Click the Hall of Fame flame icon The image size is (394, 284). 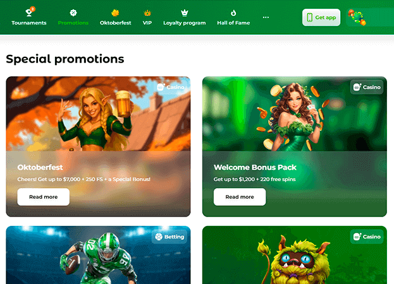pyautogui.click(x=233, y=13)
